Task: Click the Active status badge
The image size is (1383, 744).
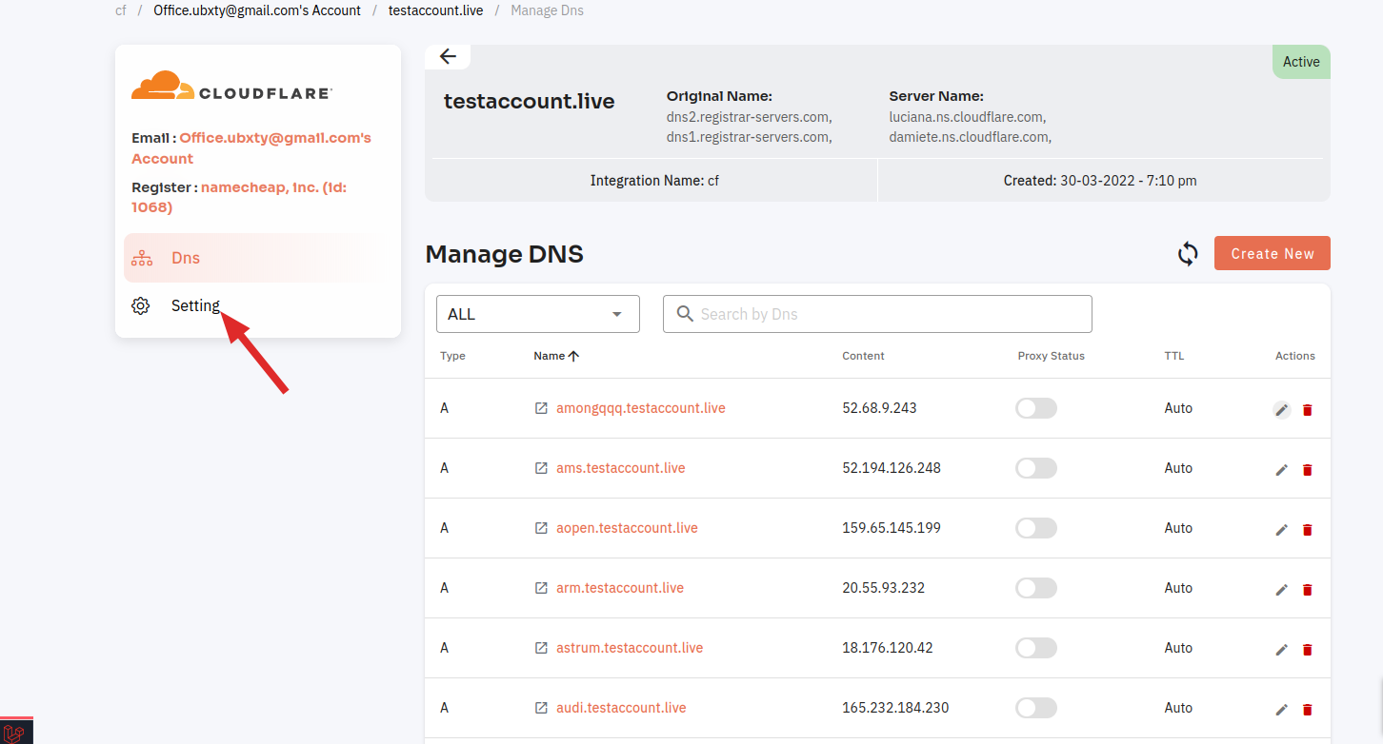Action: tap(1301, 62)
